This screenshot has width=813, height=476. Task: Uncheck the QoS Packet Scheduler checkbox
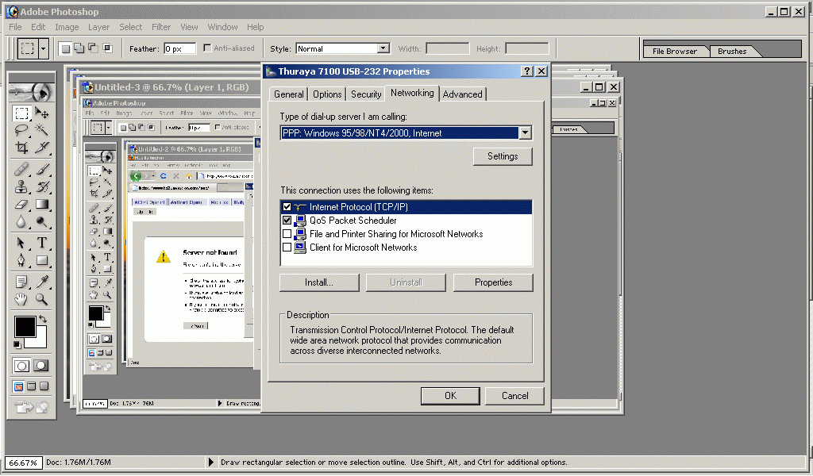pos(287,220)
